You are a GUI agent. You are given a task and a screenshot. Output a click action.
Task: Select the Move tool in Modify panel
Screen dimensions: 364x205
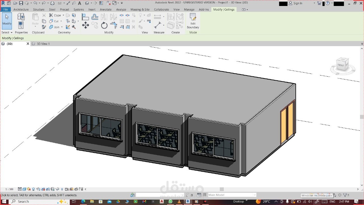pyautogui.click(x=85, y=25)
